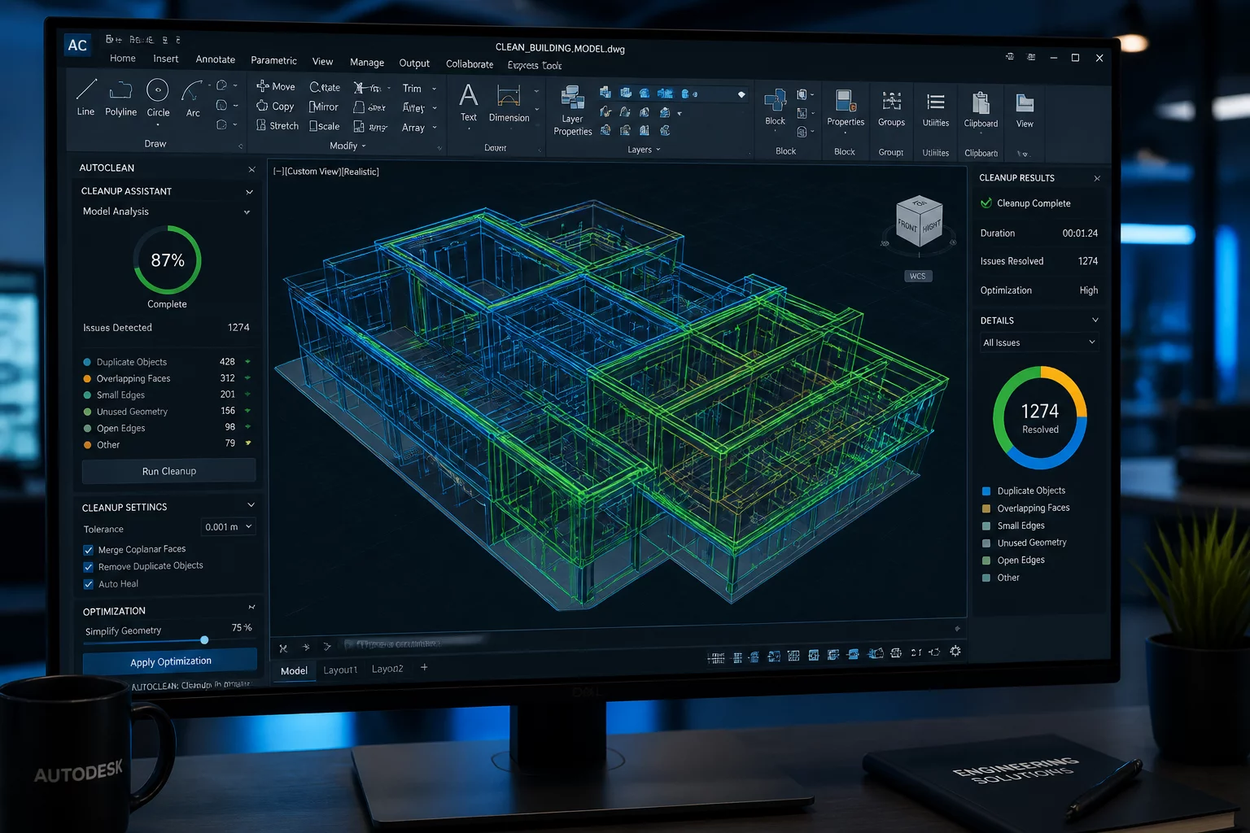1250x833 pixels.
Task: Click the View ribbon icon
Action: pos(1025,111)
